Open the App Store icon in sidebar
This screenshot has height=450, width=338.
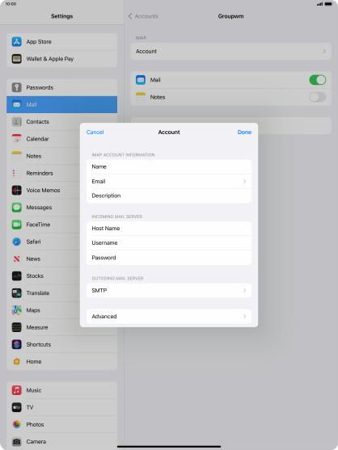tap(17, 42)
